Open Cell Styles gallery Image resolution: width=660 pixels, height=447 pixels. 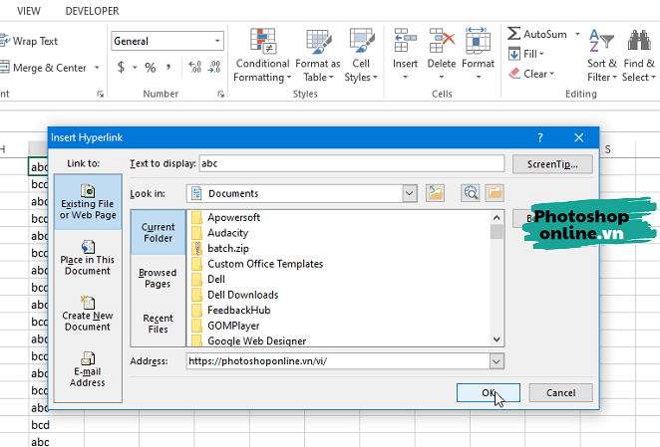point(361,55)
